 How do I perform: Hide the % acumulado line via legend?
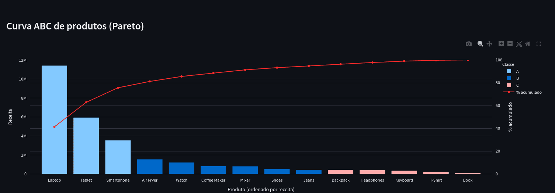[x=523, y=92]
